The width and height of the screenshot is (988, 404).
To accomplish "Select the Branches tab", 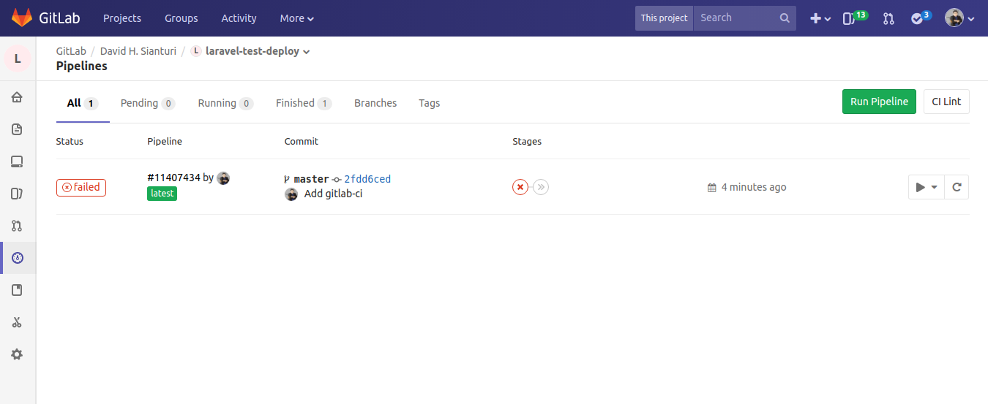I will pos(375,103).
